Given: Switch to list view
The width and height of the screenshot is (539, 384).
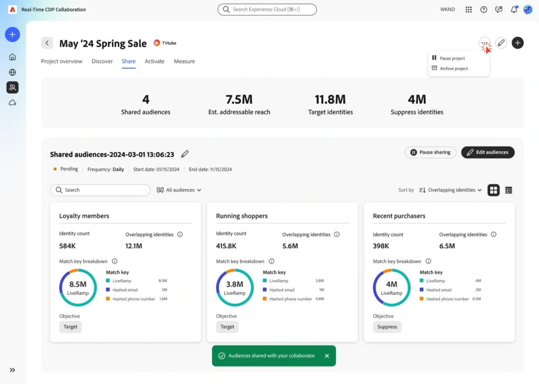Looking at the screenshot, I should [x=509, y=190].
